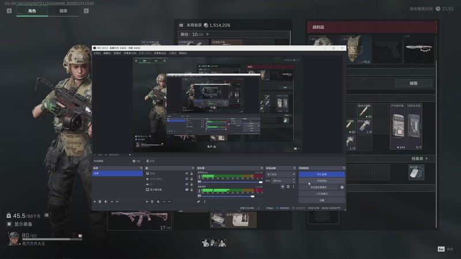Click the knife item in loot panel
Image resolution: width=461 pixels, height=259 pixels.
(x=419, y=49)
